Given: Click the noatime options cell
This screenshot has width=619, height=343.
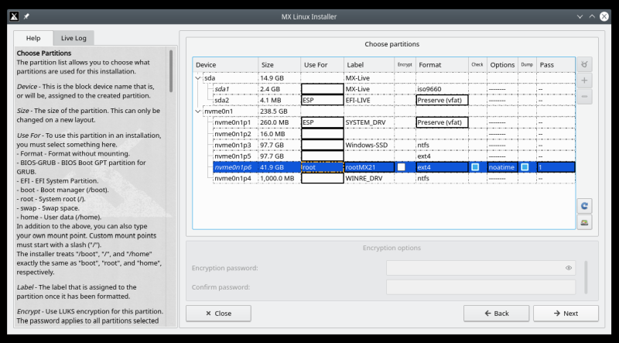Looking at the screenshot, I should [x=502, y=167].
